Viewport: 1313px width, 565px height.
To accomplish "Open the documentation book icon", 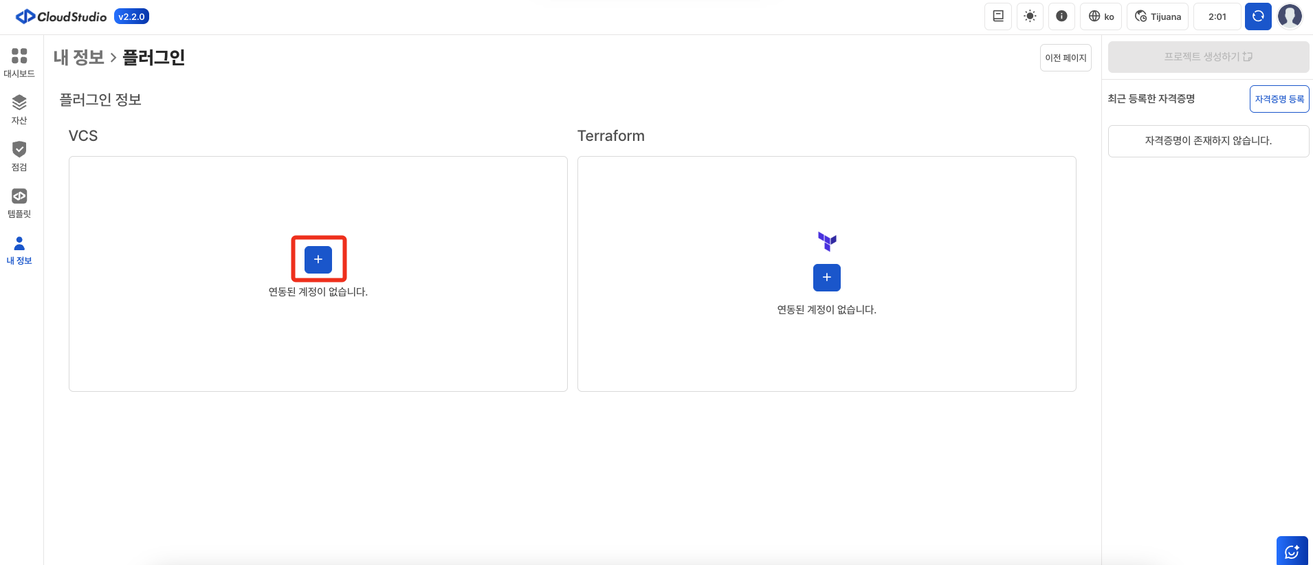I will [998, 16].
